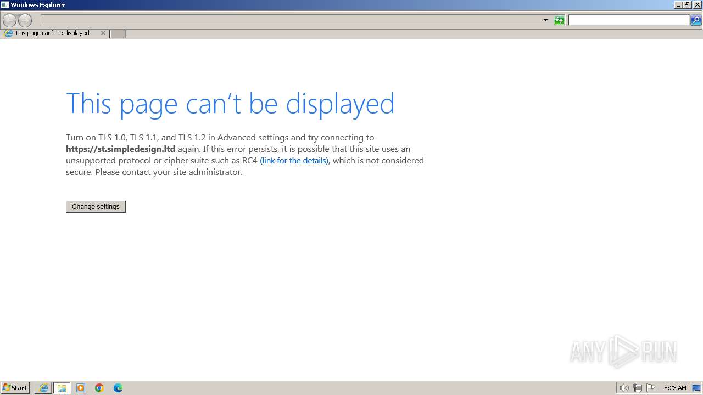Click the volume speaker tray icon
703x395 pixels.
click(x=624, y=388)
